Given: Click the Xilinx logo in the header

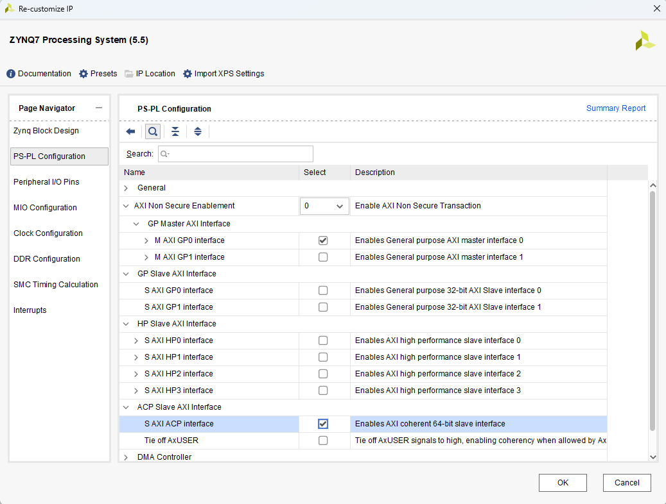Looking at the screenshot, I should 645,40.
